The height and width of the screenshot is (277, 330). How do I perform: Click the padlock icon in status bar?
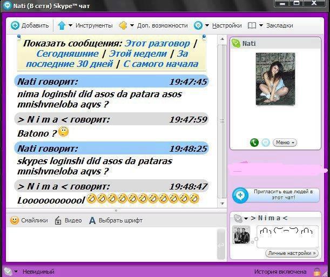click(317, 272)
